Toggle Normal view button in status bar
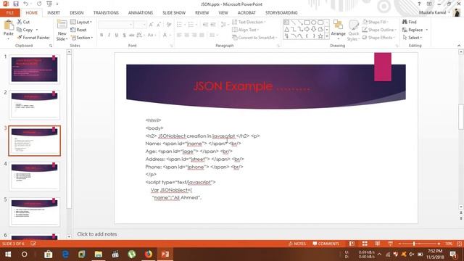 tap(352, 244)
